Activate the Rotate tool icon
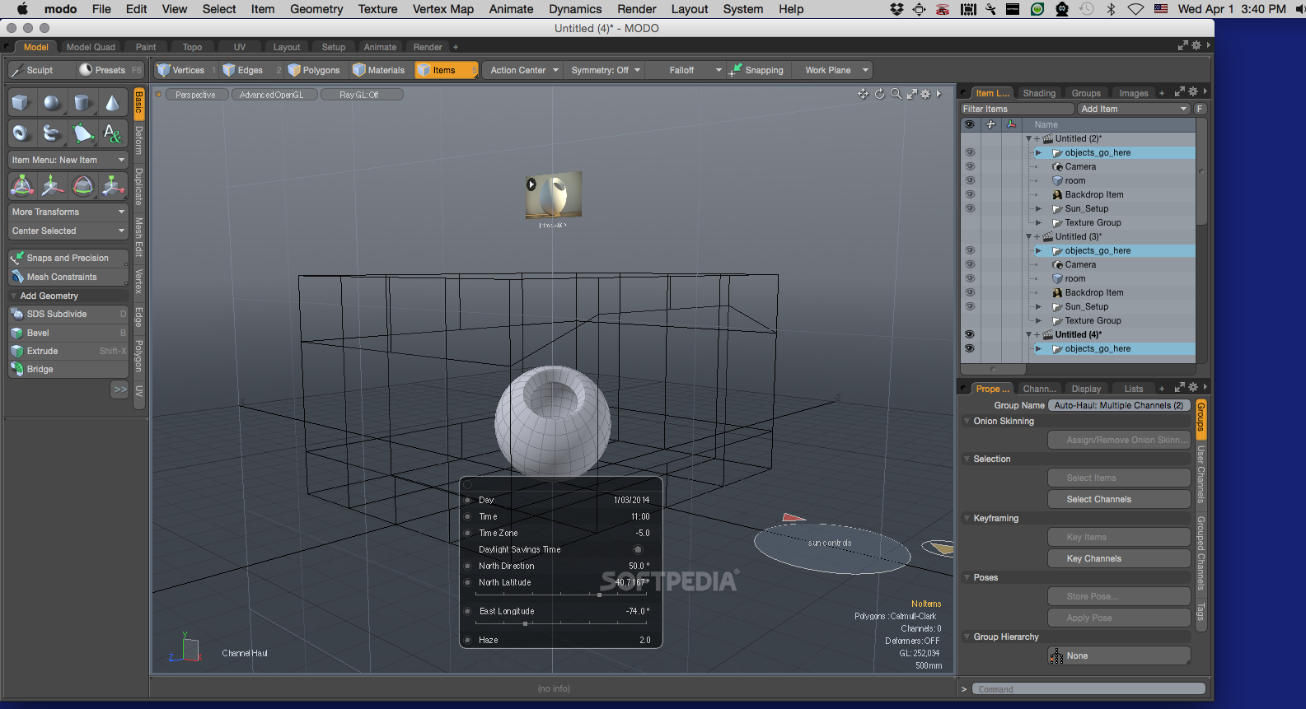Viewport: 1306px width, 709px height. pos(83,186)
